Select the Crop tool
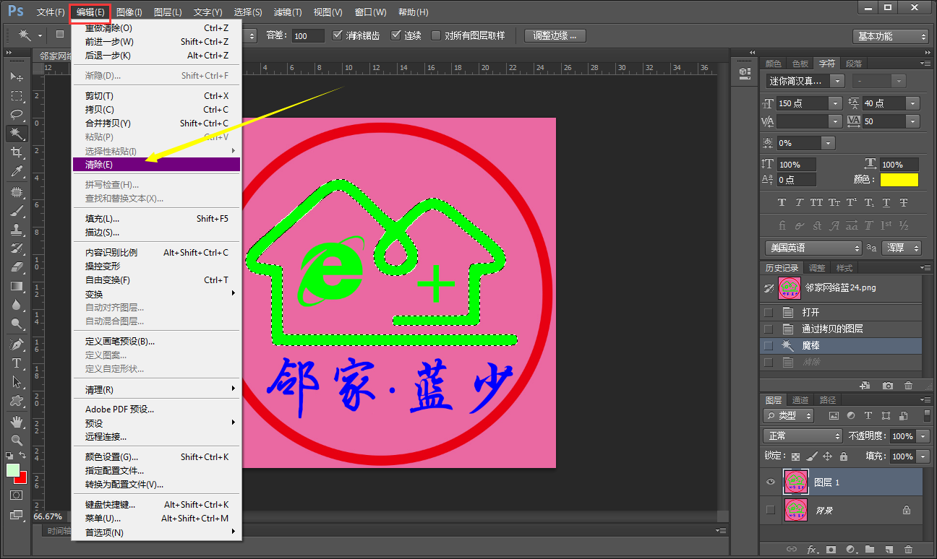The width and height of the screenshot is (937, 559). pos(17,152)
